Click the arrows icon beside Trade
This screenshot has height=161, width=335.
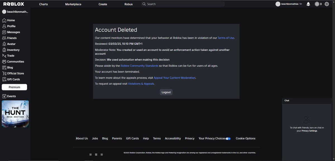click(4, 56)
